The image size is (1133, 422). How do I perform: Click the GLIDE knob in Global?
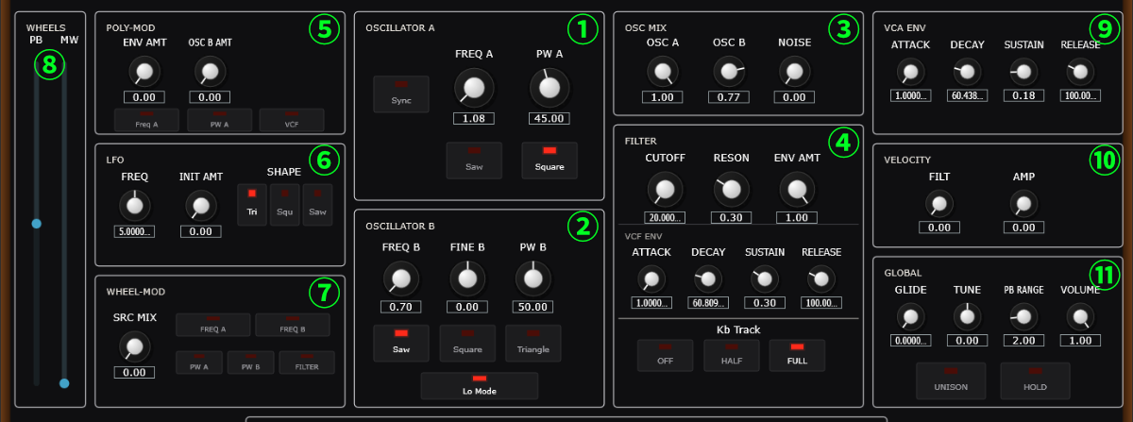[x=911, y=316]
